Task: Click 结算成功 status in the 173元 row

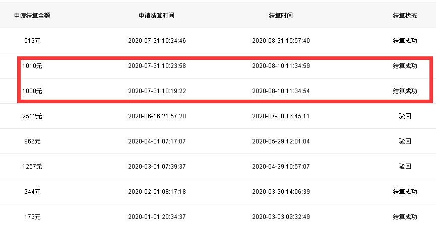Action: pyautogui.click(x=405, y=216)
